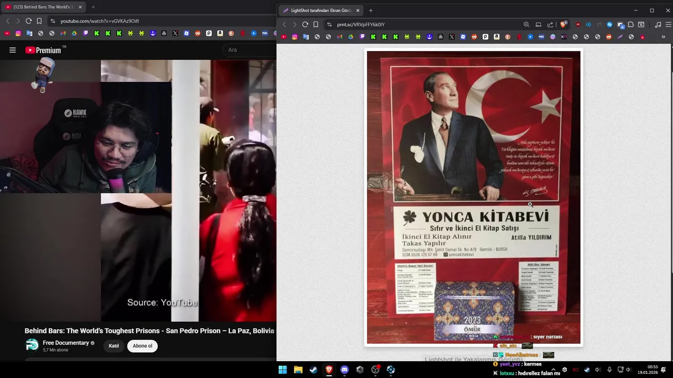The height and width of the screenshot is (378, 673).
Task: Open extensions puzzle icon in LightShot window
Action: pos(630,24)
